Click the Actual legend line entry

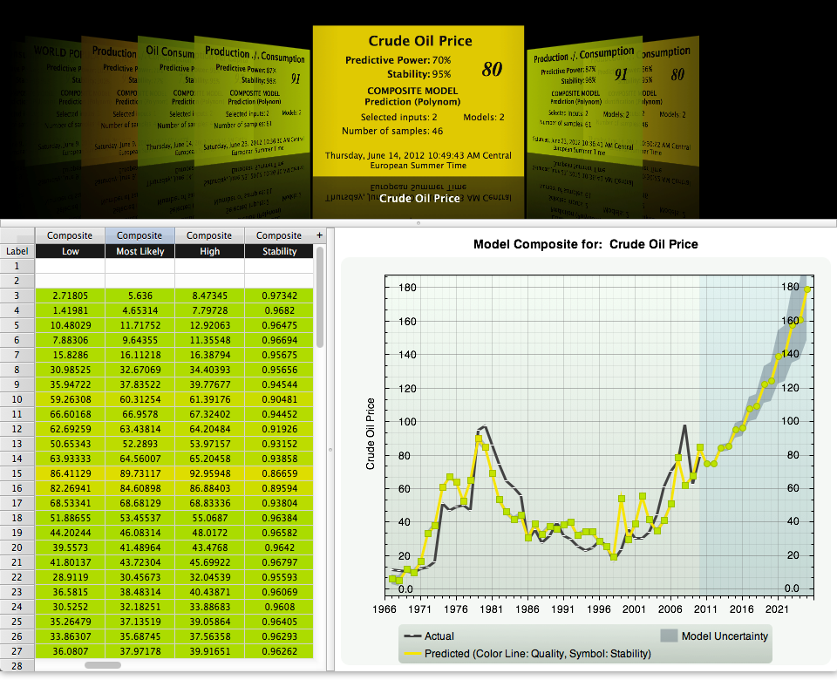pyautogui.click(x=429, y=636)
